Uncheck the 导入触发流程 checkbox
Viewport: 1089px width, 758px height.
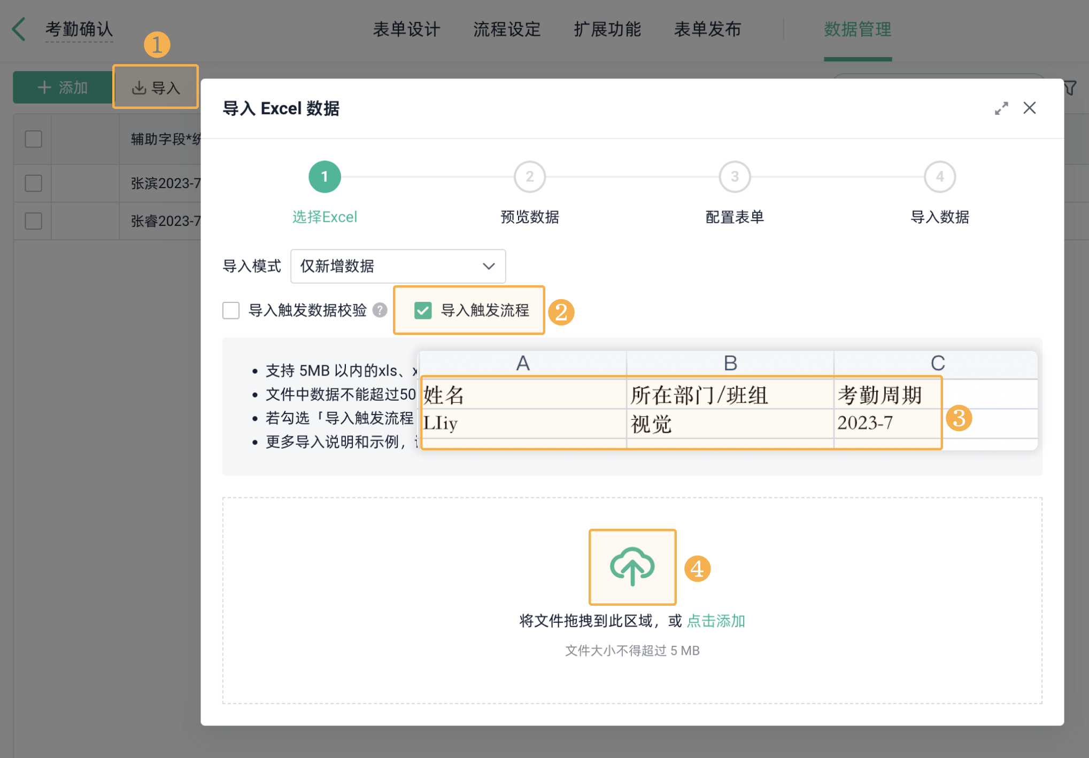[x=423, y=310]
